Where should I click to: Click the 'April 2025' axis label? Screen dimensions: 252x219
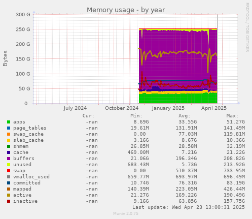coord(214,108)
